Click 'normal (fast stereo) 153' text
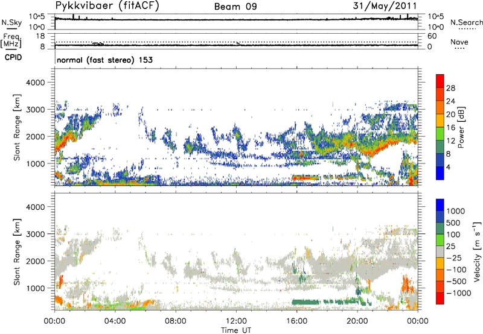Viewport: 483px width, 334px height. click(104, 60)
